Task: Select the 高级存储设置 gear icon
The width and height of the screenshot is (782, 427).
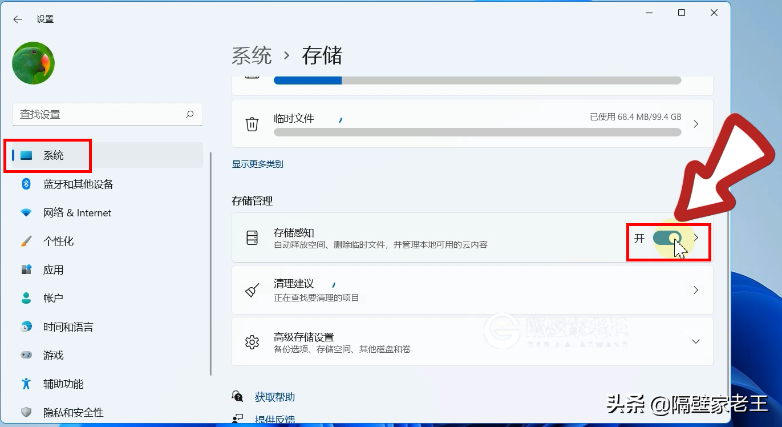Action: coord(252,341)
